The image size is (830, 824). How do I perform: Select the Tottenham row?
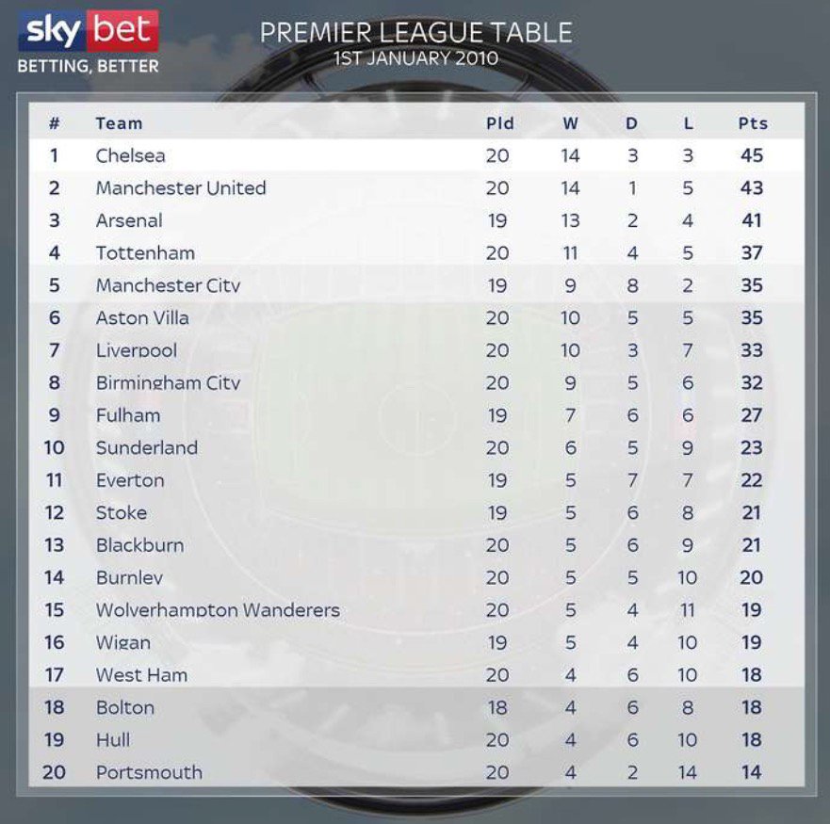416,252
